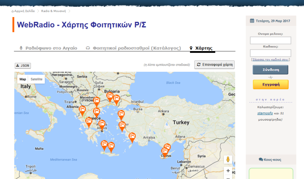Select the Map view type
Screen dimensions: 304x179
tap(23, 79)
